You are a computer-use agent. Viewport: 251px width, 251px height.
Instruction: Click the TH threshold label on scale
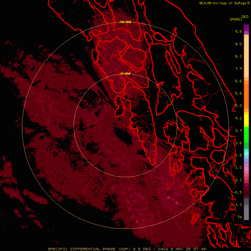click(240, 217)
